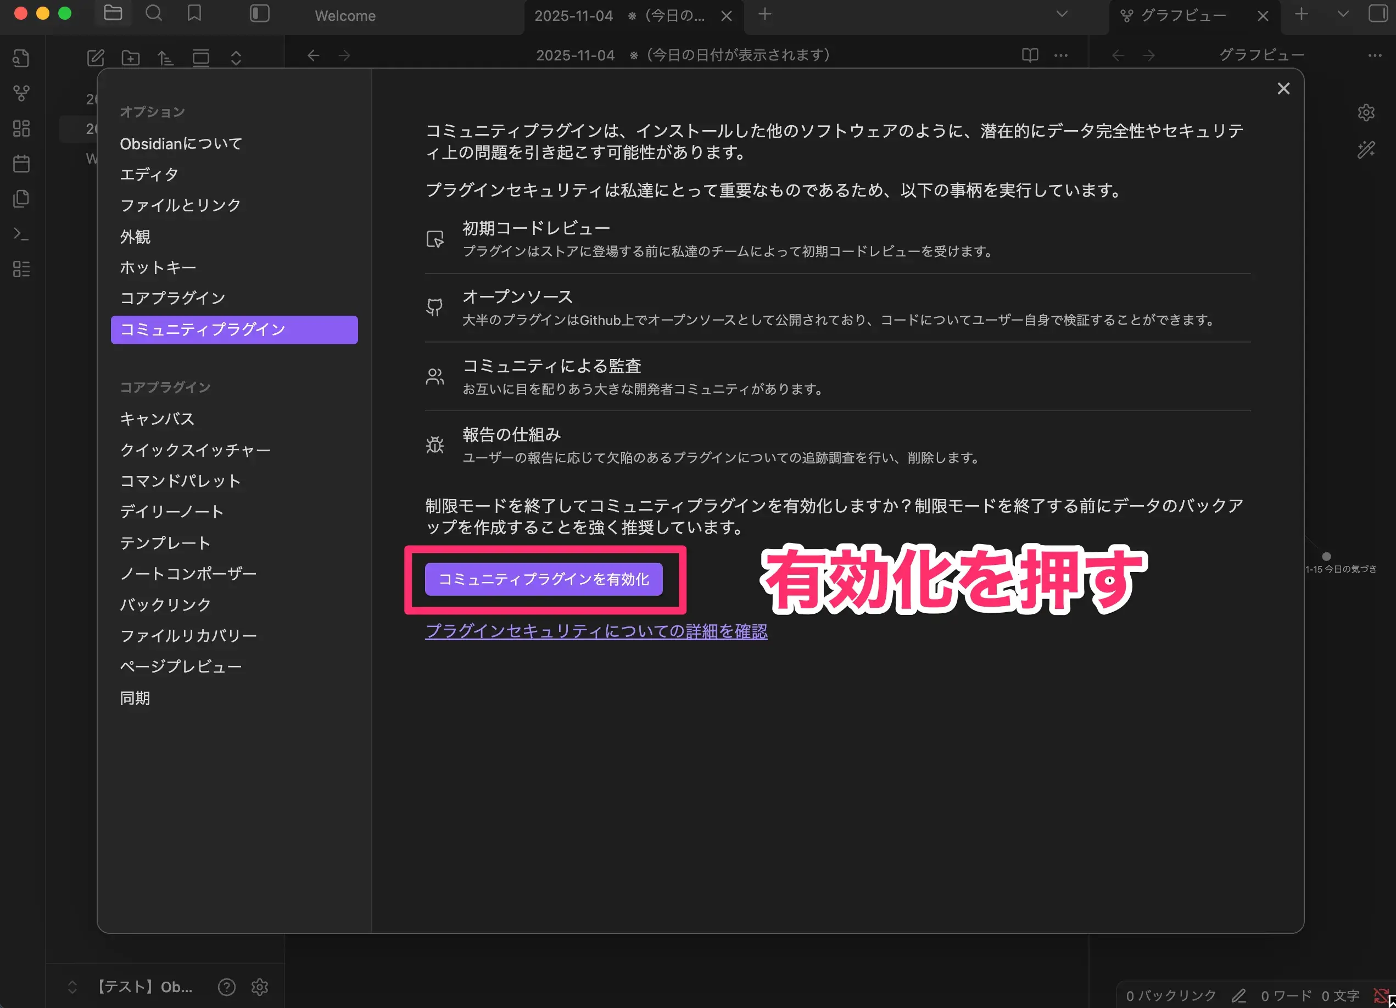Change sort order icon
1396x1008 pixels.
click(165, 58)
